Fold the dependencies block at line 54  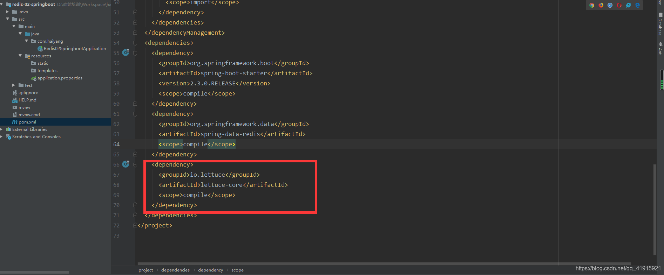tap(135, 43)
